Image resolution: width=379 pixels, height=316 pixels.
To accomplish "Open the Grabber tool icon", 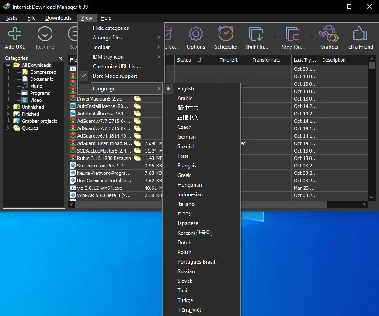I will click(329, 34).
